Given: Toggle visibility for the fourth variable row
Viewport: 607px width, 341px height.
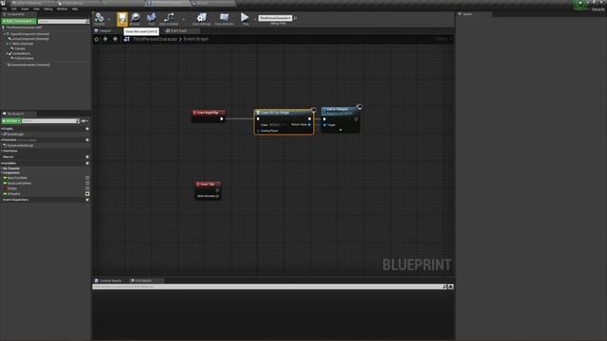Looking at the screenshot, I should tap(87, 193).
